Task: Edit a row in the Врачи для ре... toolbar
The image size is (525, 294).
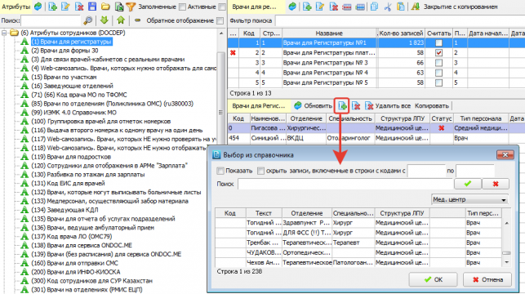Action: click(x=320, y=7)
